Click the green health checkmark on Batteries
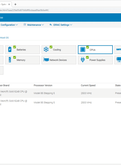Image resolution: width=121 pixels, height=165 pixels. [x=15, y=47]
